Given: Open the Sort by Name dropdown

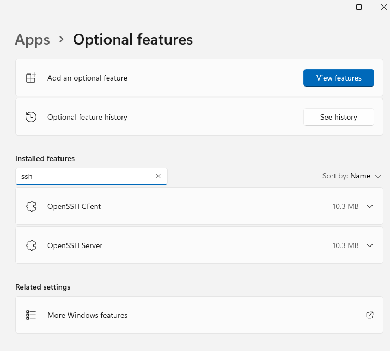Looking at the screenshot, I should (352, 176).
